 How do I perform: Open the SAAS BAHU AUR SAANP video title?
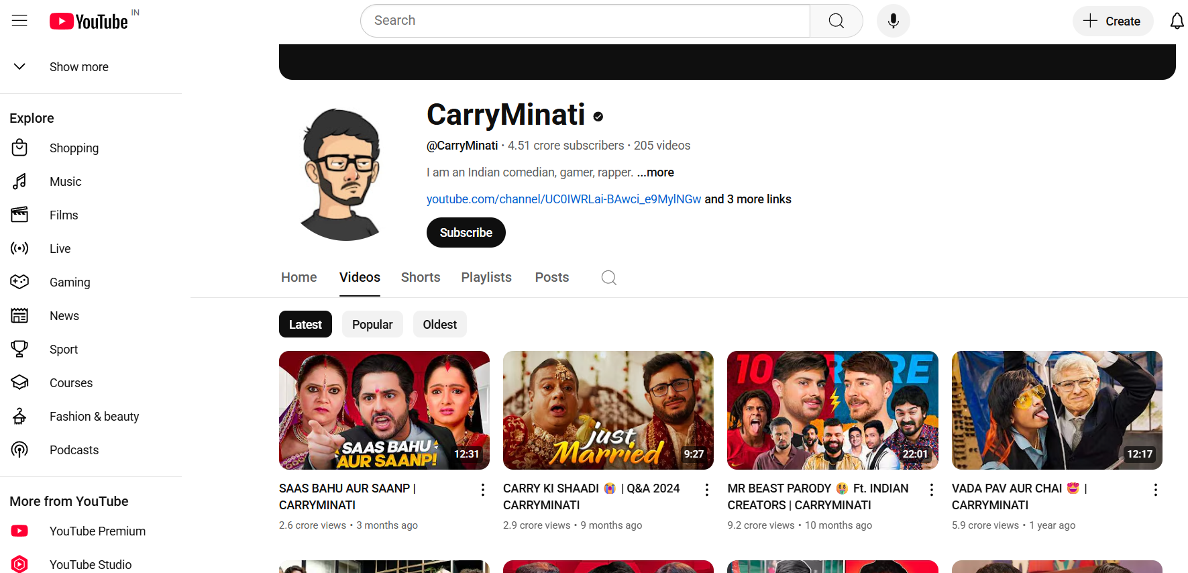347,497
